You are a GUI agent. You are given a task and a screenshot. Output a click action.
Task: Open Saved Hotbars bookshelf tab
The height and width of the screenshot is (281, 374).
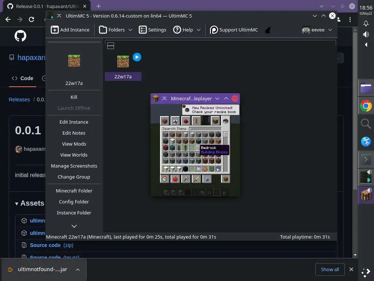[x=215, y=121]
